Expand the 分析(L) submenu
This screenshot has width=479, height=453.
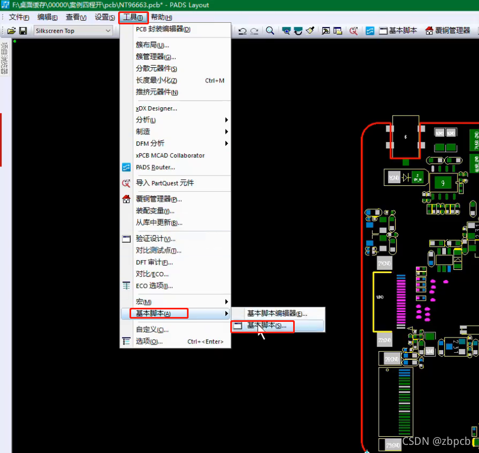pos(176,120)
